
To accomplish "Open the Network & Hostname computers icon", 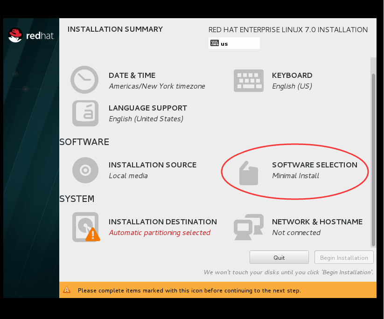I will [248, 227].
